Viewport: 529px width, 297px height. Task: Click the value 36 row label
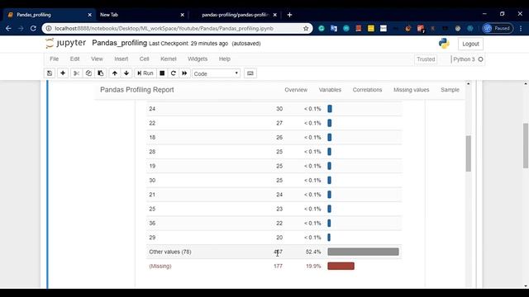[x=152, y=224]
